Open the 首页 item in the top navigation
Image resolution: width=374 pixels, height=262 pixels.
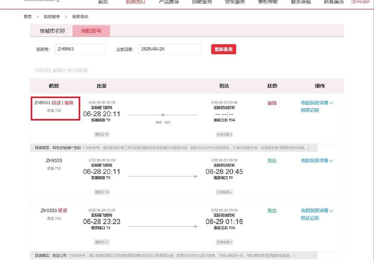(x=103, y=2)
